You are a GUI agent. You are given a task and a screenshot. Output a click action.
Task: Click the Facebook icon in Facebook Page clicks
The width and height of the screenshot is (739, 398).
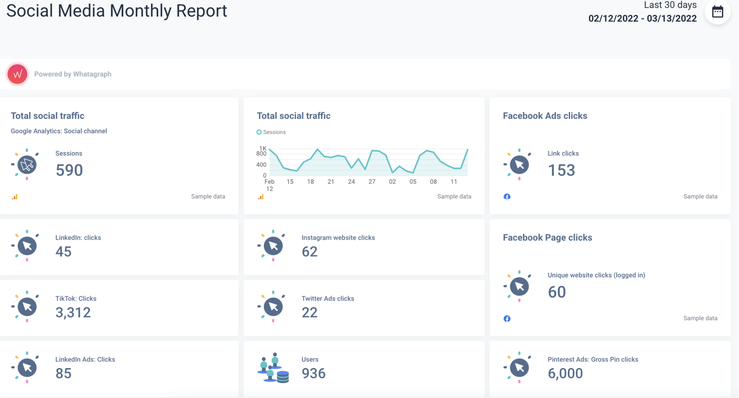(507, 319)
